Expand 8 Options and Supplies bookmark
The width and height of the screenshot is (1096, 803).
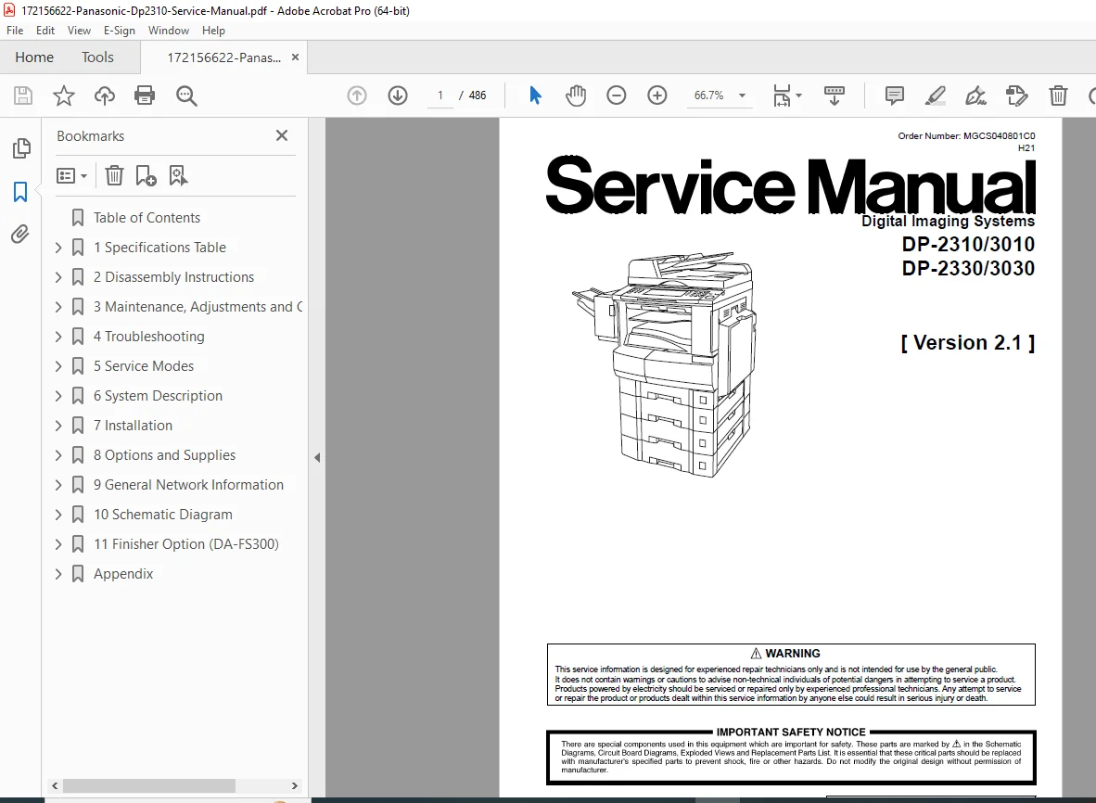58,455
